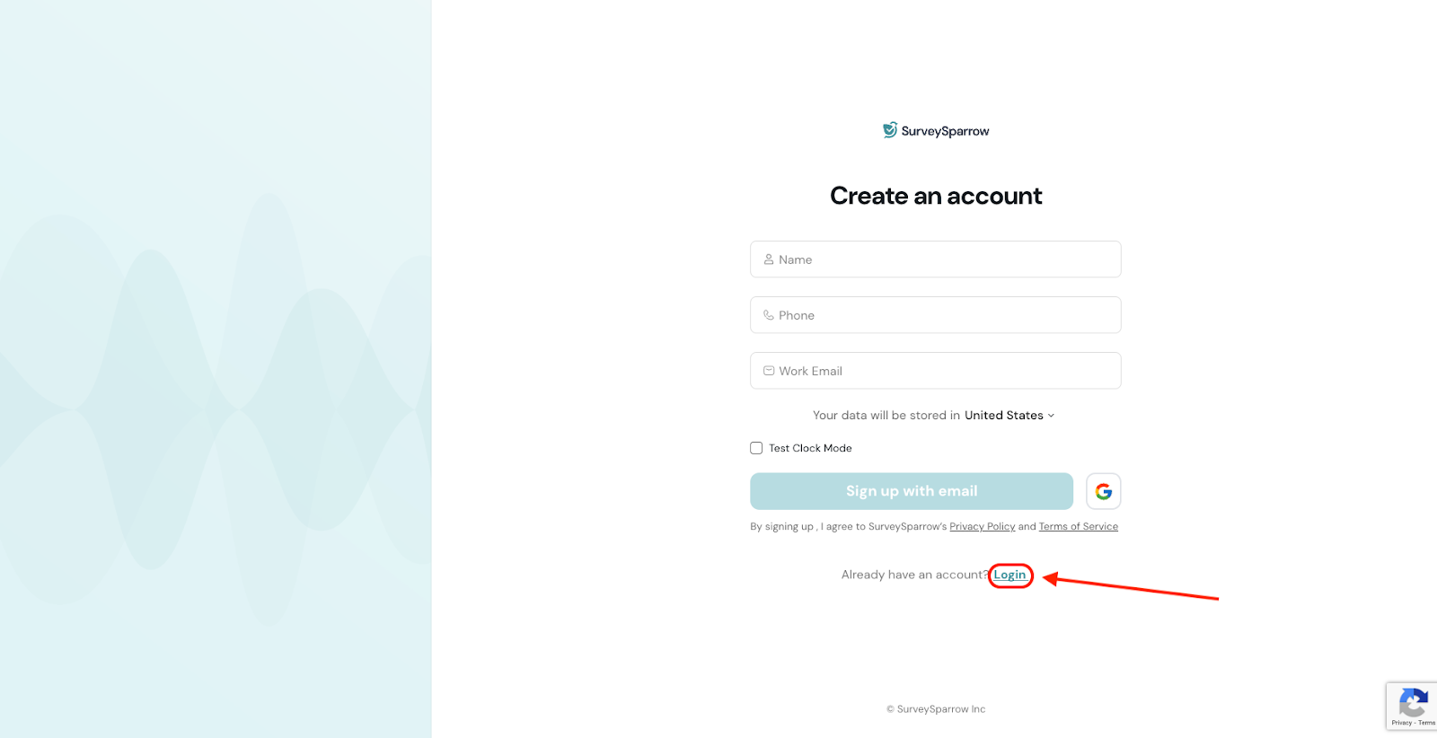The height and width of the screenshot is (738, 1437).
Task: Click the envelope icon in Work Email field
Action: (769, 371)
